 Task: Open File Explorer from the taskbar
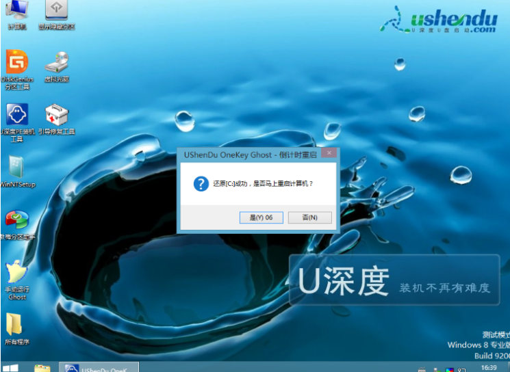pyautogui.click(x=42, y=367)
